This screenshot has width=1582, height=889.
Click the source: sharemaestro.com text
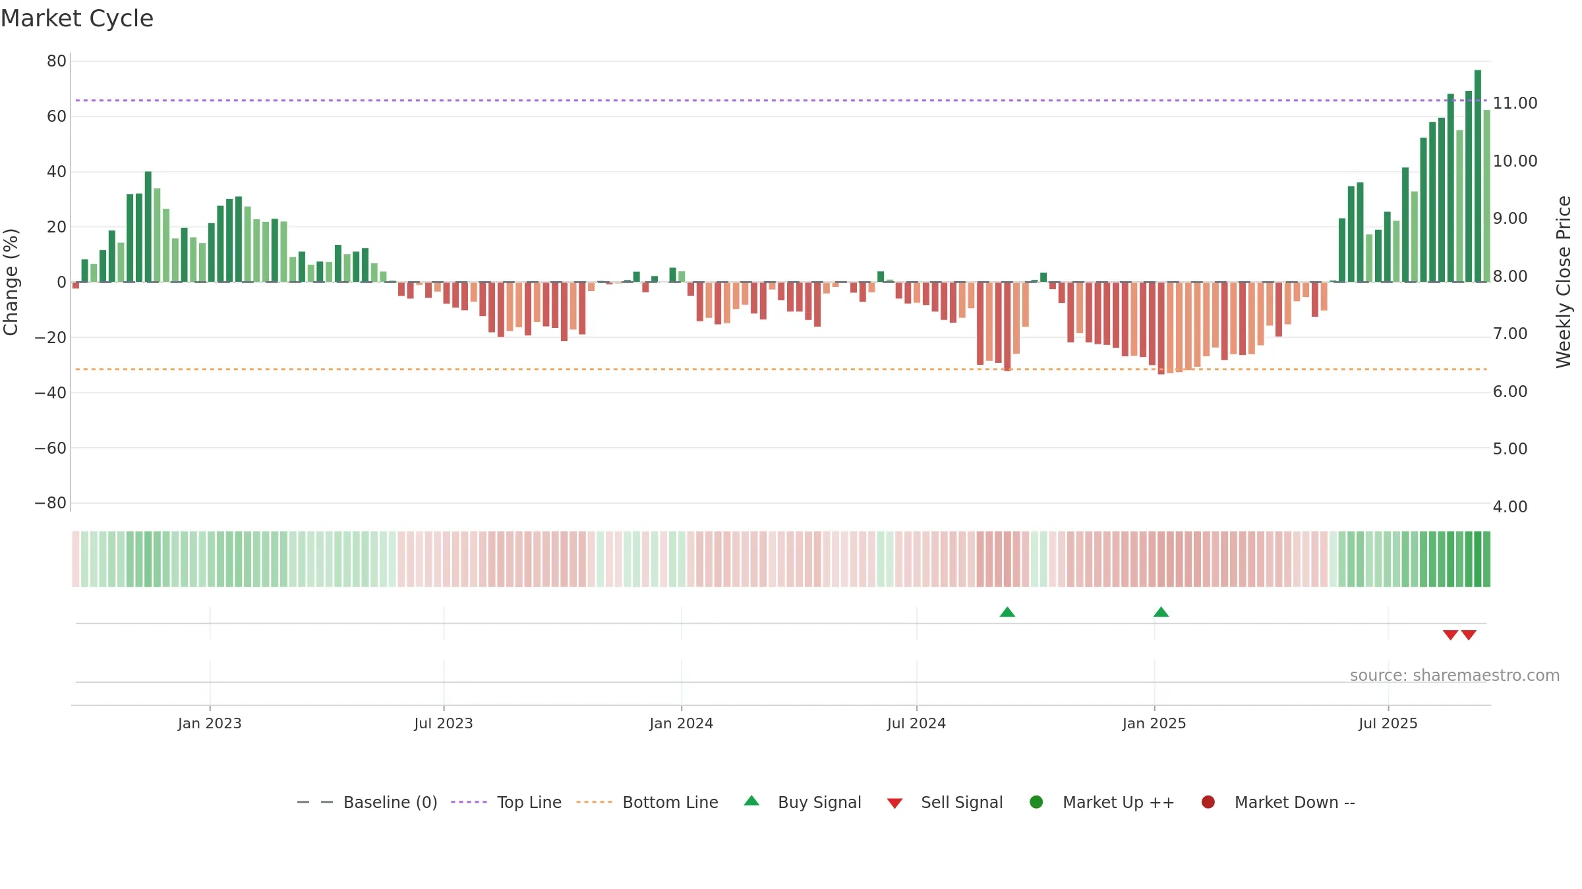1455,676
